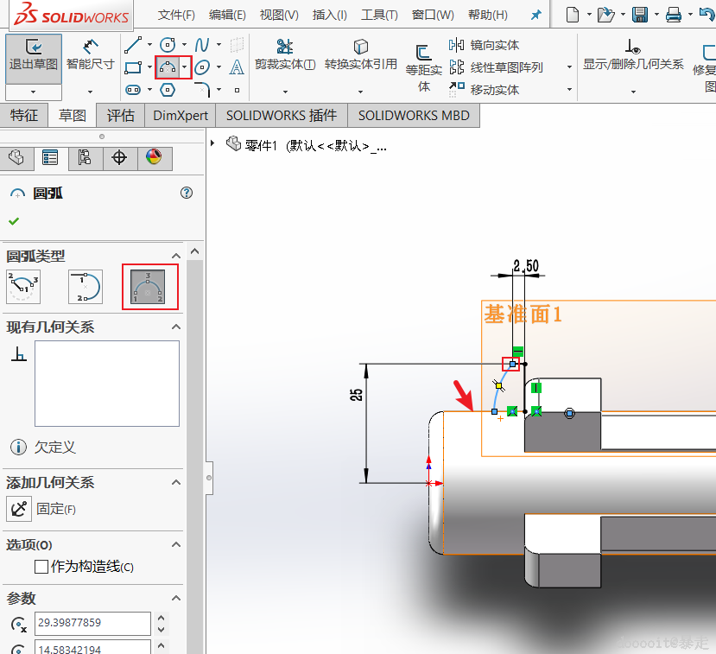Select the Polygon sketch tool

(168, 90)
